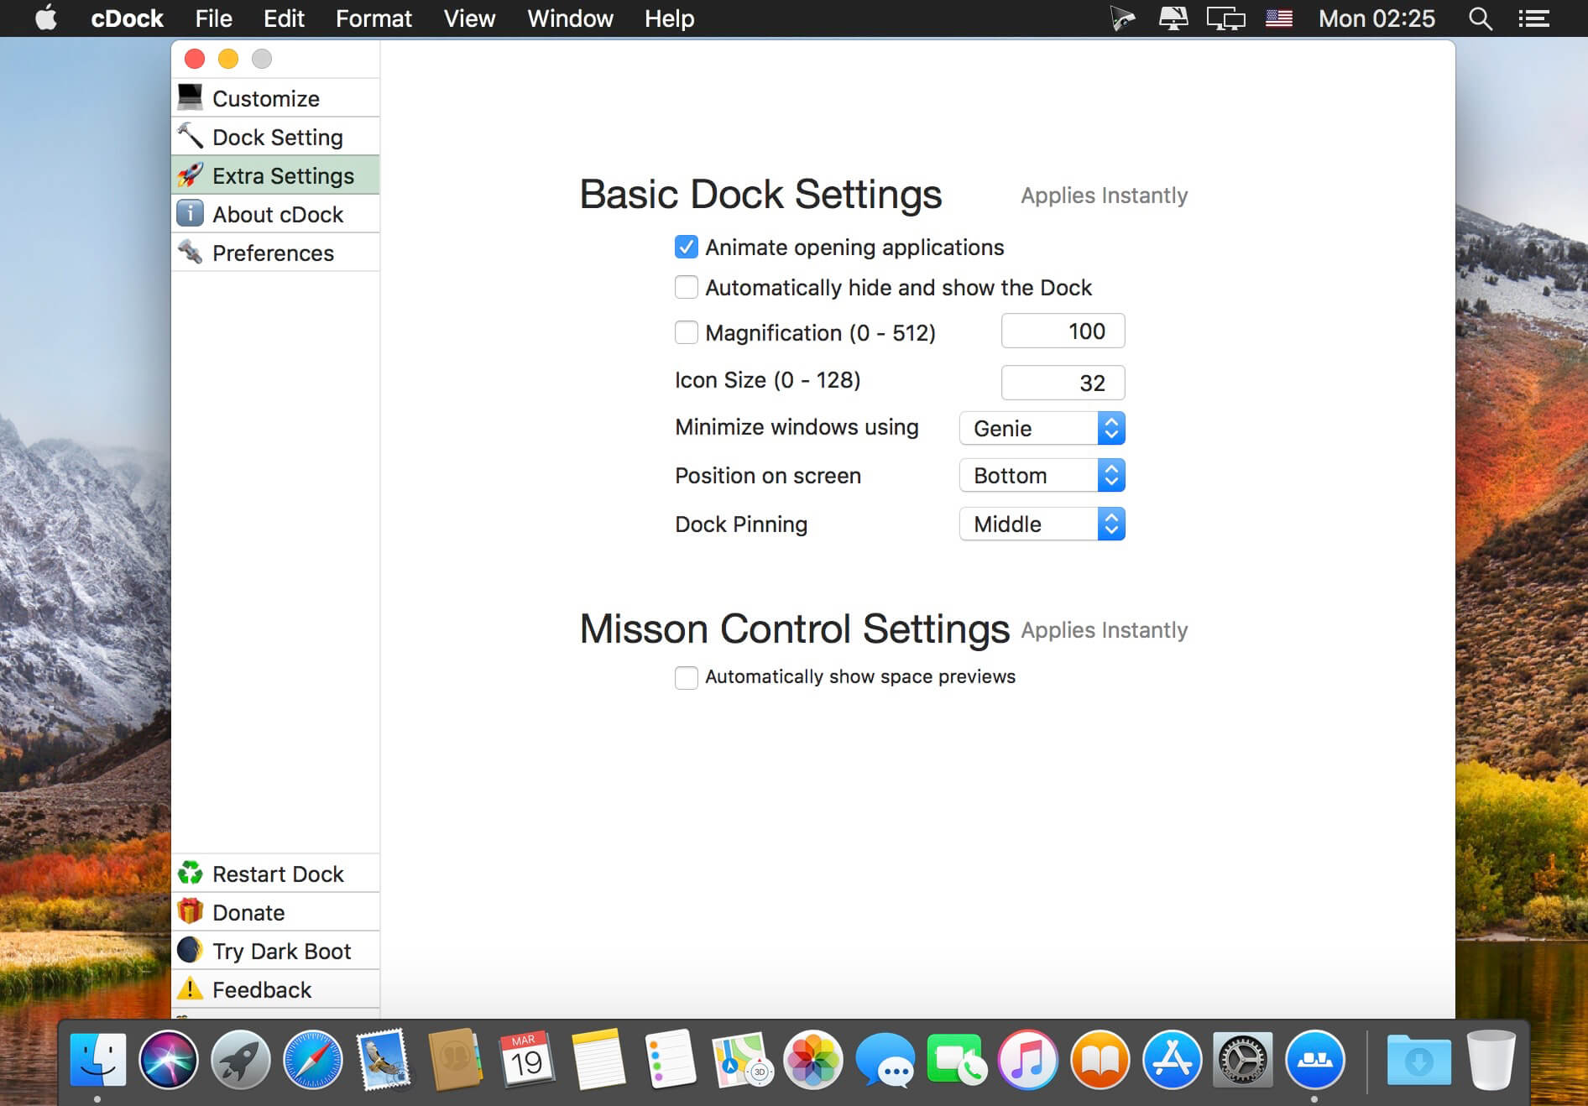The image size is (1588, 1106).
Task: Click Try Dark Boot in sidebar
Action: coord(275,951)
